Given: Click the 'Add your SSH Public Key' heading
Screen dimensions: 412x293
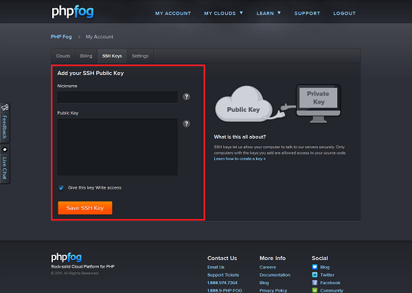Looking at the screenshot, I should pyautogui.click(x=91, y=73).
